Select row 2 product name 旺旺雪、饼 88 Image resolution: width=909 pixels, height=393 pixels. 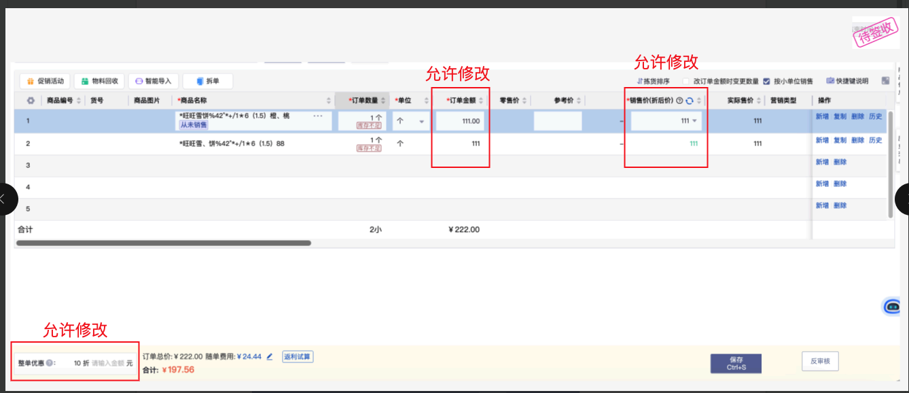232,143
